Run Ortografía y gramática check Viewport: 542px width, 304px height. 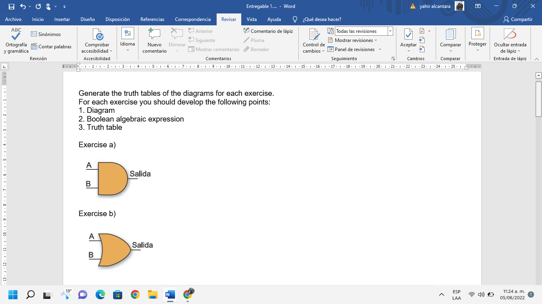(16, 41)
